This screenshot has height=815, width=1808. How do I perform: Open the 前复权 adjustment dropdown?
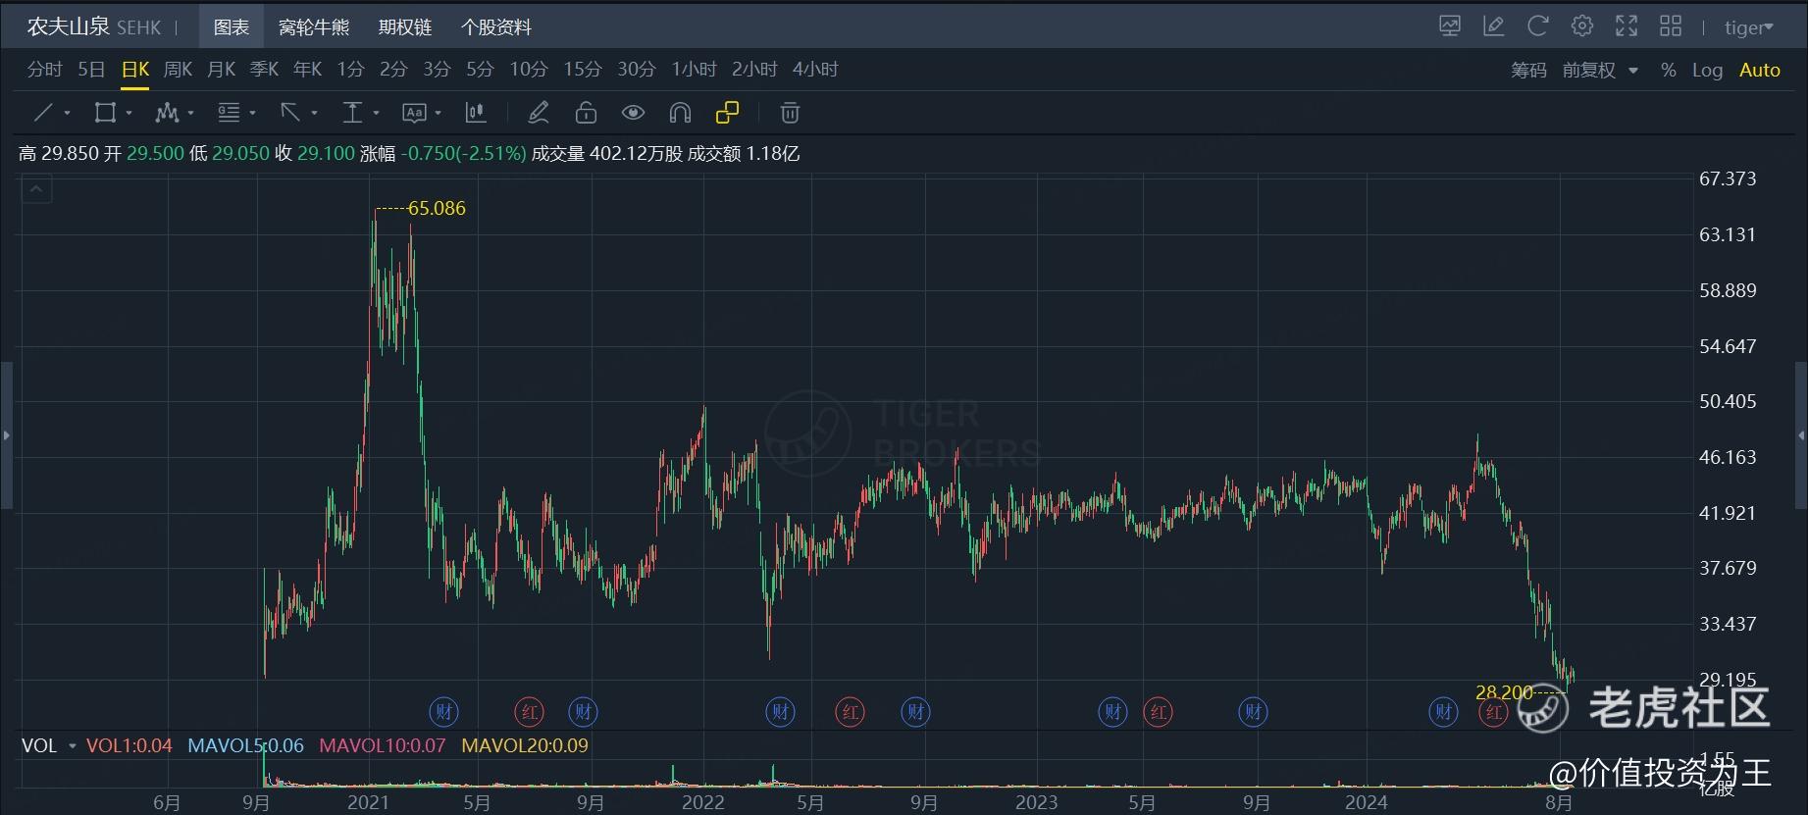pyautogui.click(x=1600, y=70)
